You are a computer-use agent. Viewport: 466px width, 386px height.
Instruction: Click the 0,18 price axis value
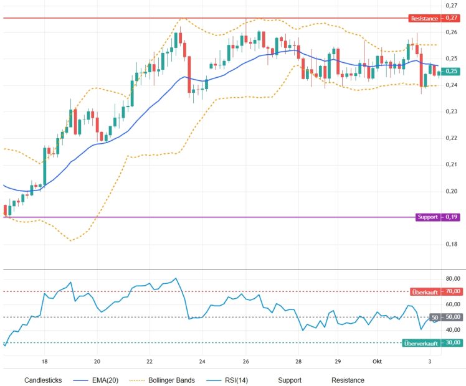click(x=452, y=244)
